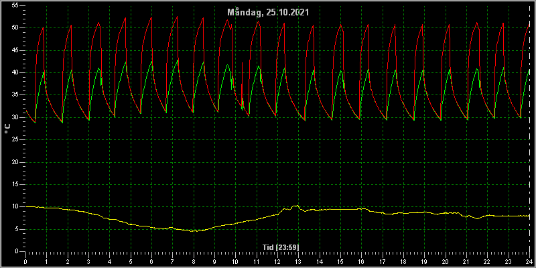This screenshot has height=268, width=536.
Task: Click hour 15 on the time axis
Action: point(340,262)
